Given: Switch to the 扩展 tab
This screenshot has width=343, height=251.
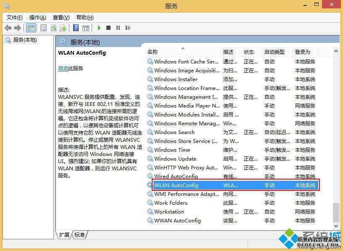Looking at the screenshot, I should (64, 235).
